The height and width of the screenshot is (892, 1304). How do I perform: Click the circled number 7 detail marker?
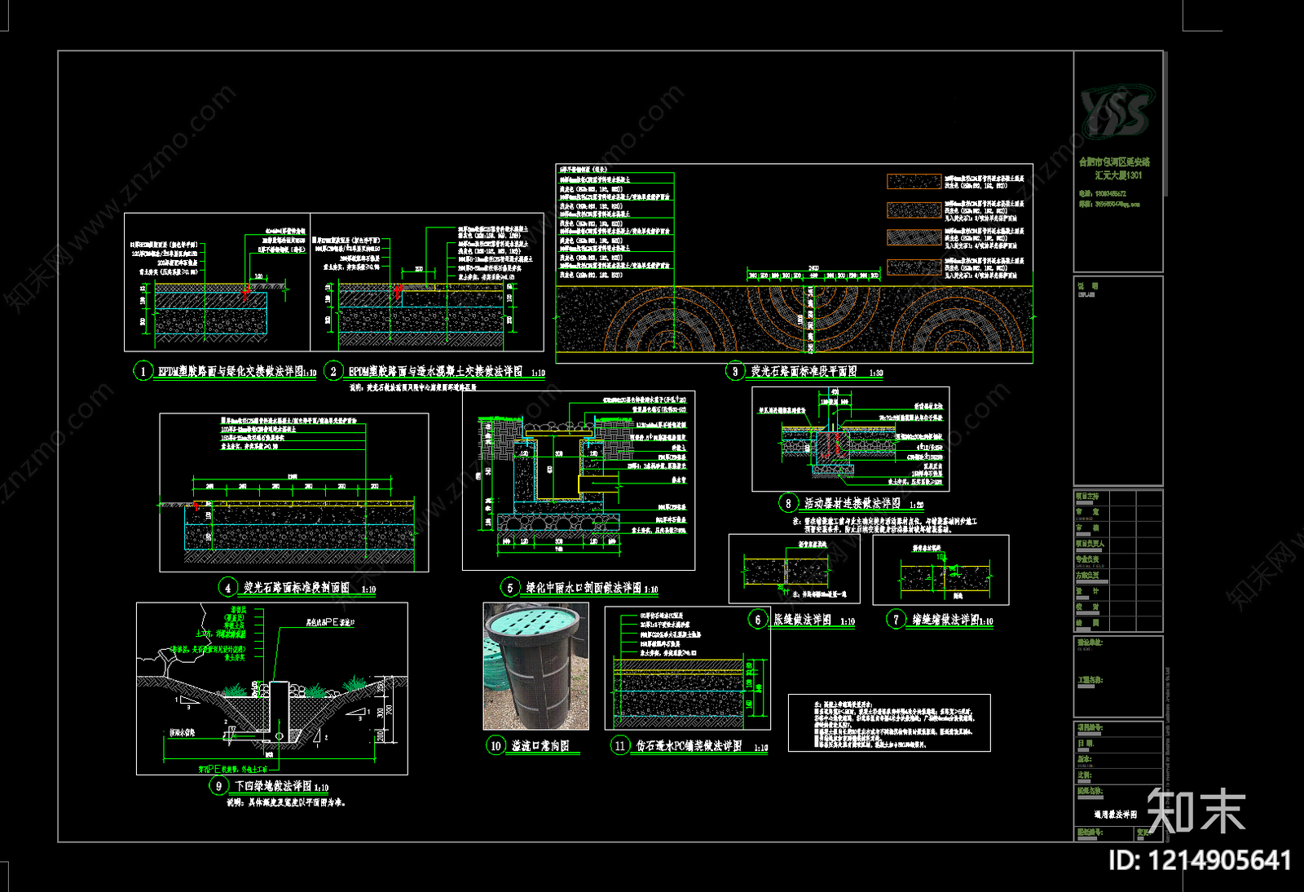click(896, 620)
